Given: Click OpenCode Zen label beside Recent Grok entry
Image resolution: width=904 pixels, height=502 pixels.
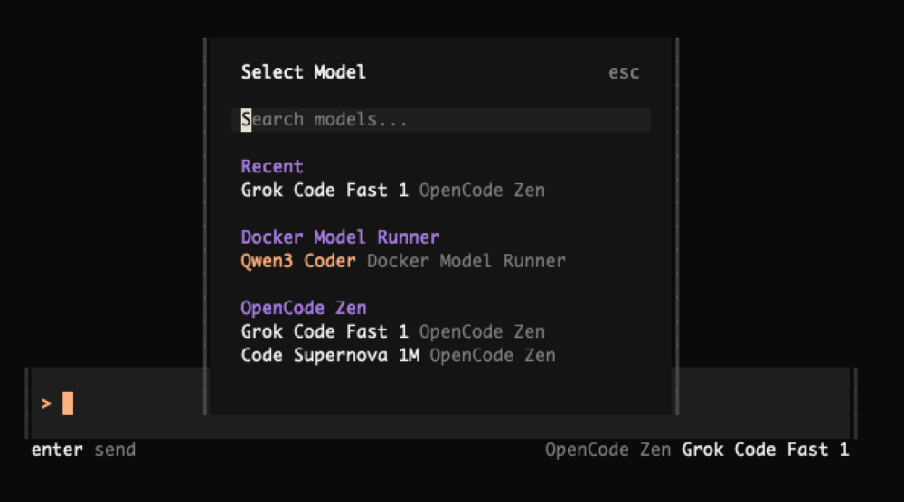Looking at the screenshot, I should click(482, 191).
